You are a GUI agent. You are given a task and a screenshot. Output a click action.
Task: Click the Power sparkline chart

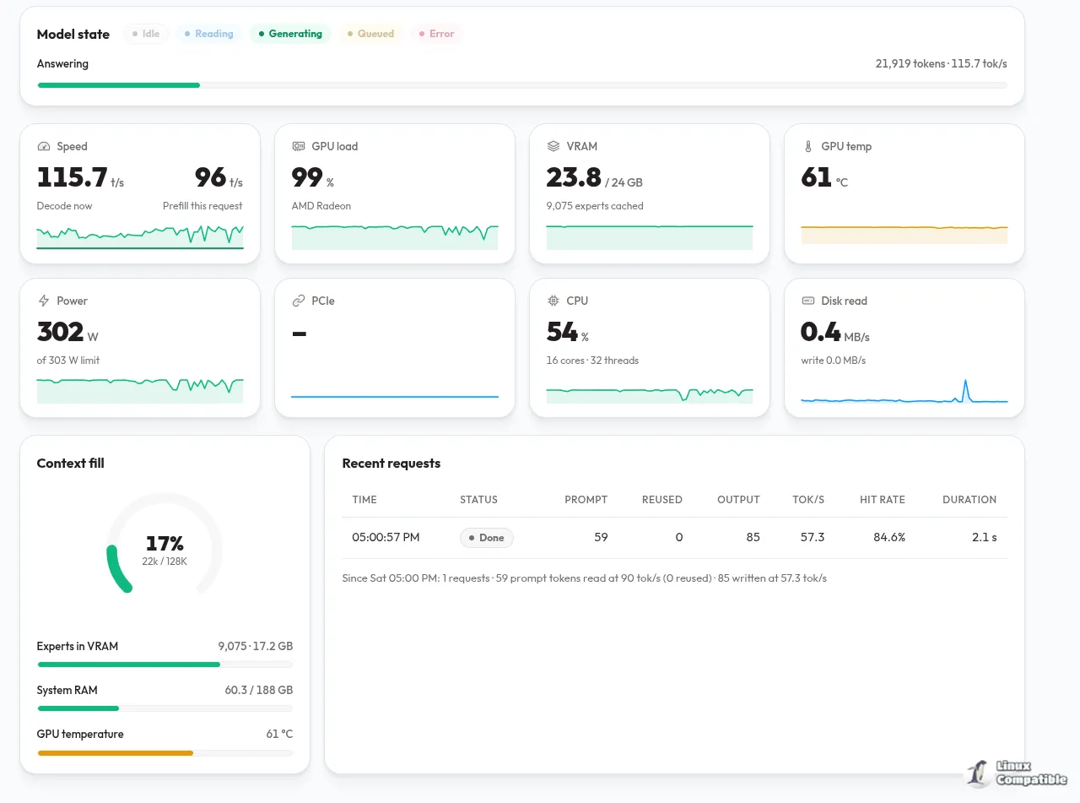click(140, 390)
